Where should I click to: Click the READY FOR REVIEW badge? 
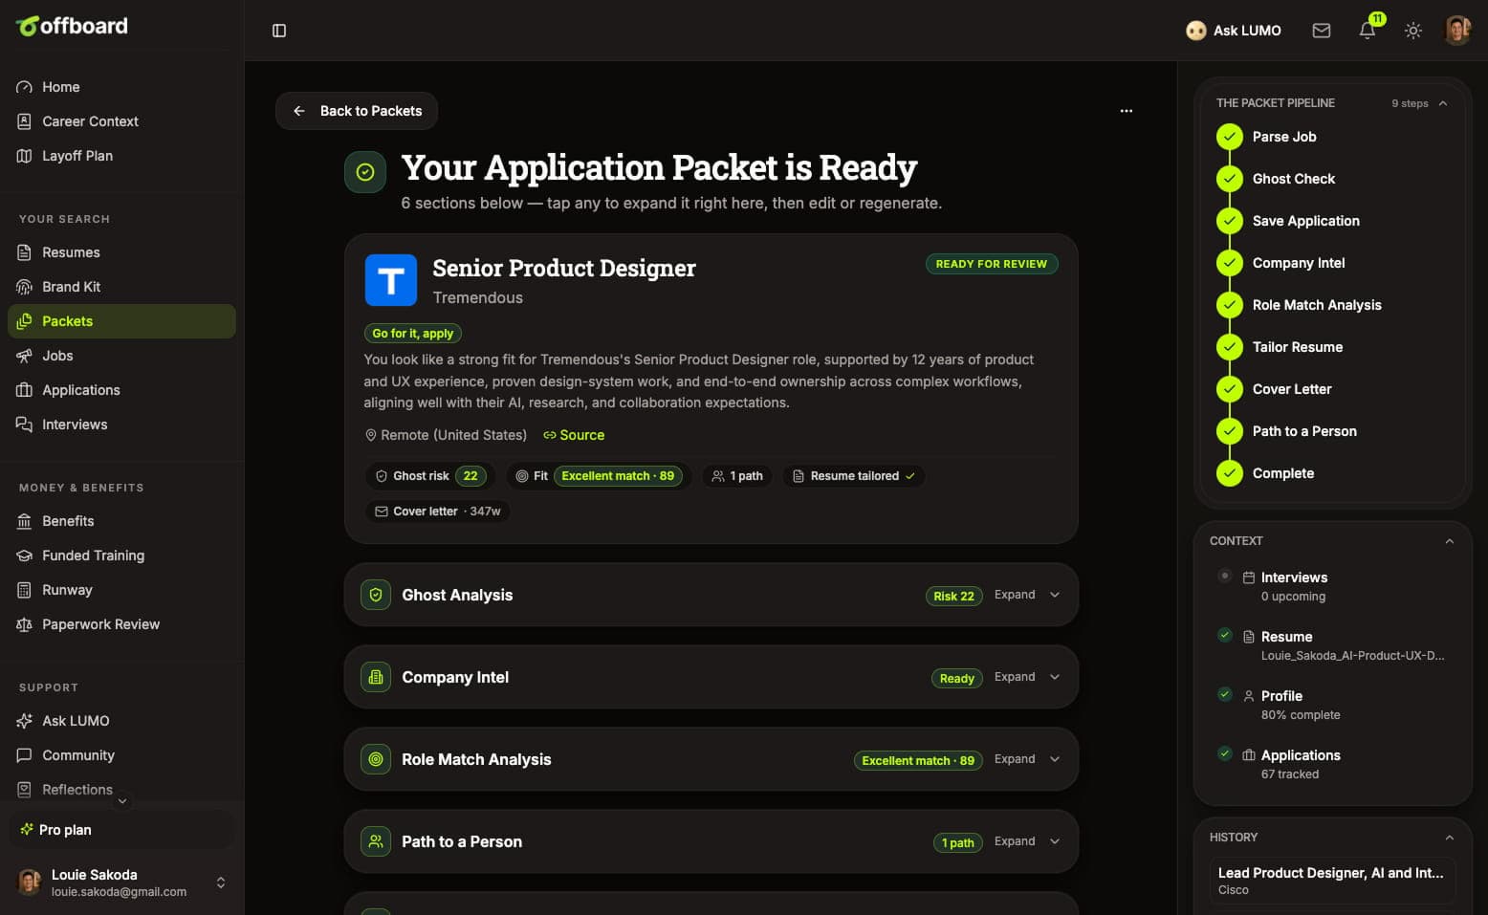point(992,264)
